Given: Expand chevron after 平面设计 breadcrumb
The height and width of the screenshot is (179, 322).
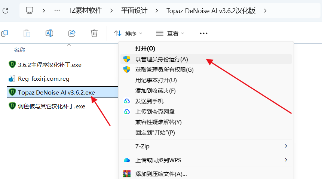Looking at the screenshot, I should (157, 10).
